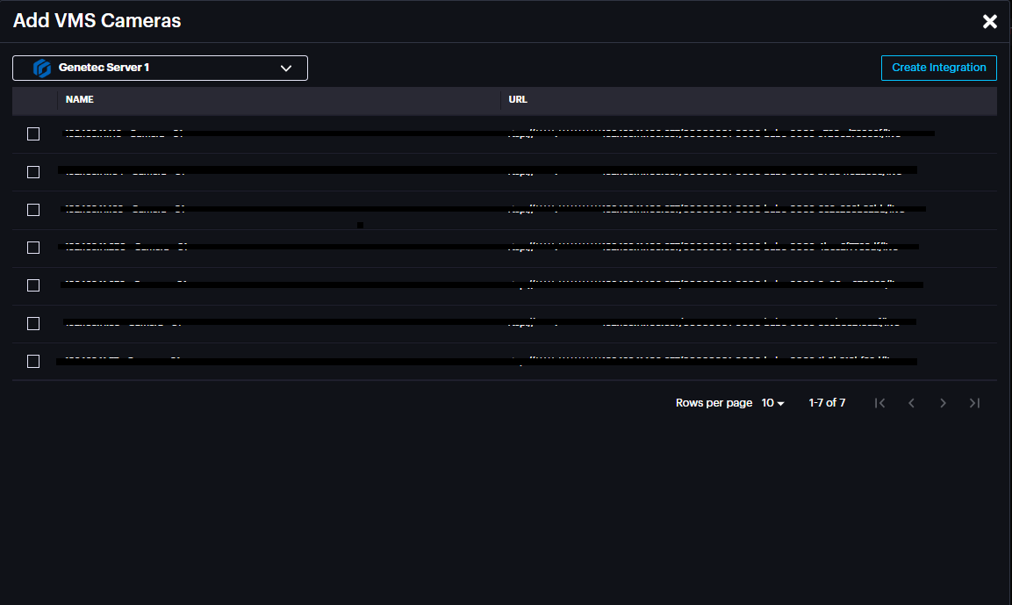This screenshot has height=605, width=1012.
Task: Click the Create Integration button
Action: (x=938, y=68)
